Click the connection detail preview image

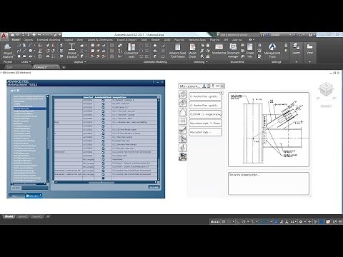click(x=269, y=129)
